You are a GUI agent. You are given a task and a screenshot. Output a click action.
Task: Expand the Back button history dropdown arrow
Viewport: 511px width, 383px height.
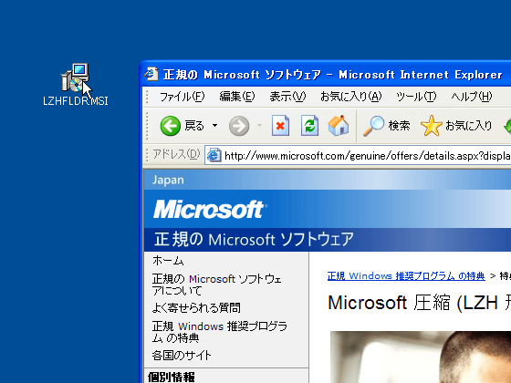(214, 126)
